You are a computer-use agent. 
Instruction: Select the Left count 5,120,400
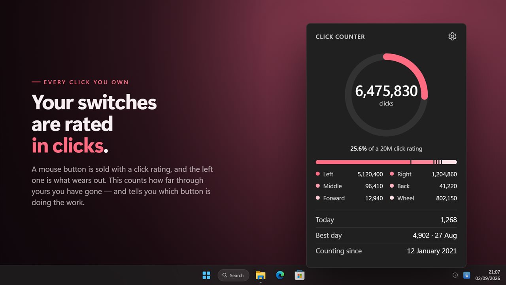point(370,174)
